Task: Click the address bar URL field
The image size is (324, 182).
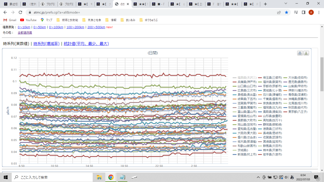Action: click(x=151, y=12)
